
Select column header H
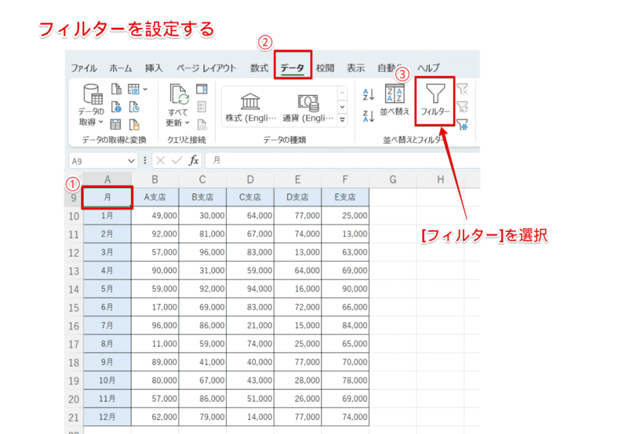pyautogui.click(x=441, y=179)
